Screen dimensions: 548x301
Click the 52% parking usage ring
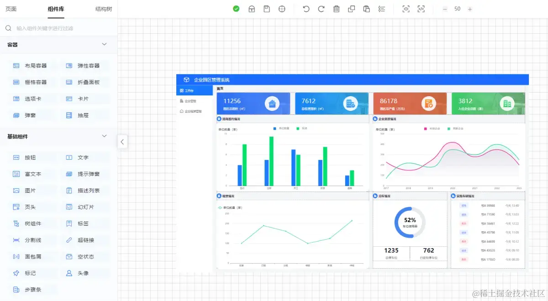click(x=410, y=222)
